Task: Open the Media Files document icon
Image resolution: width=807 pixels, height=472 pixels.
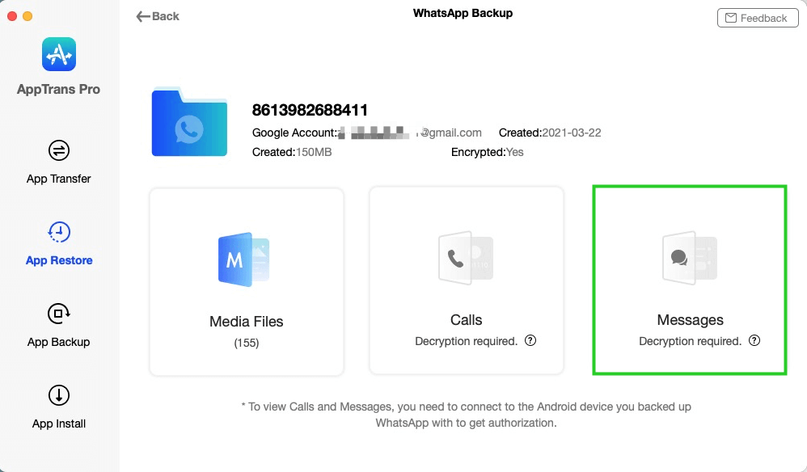Action: click(244, 259)
